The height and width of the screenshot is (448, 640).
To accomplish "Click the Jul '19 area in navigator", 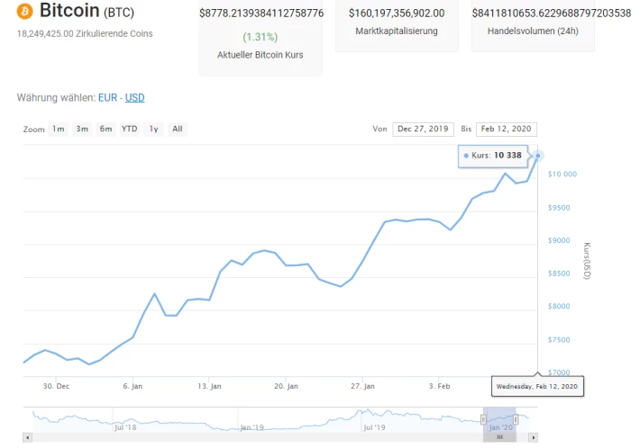I will (x=374, y=427).
